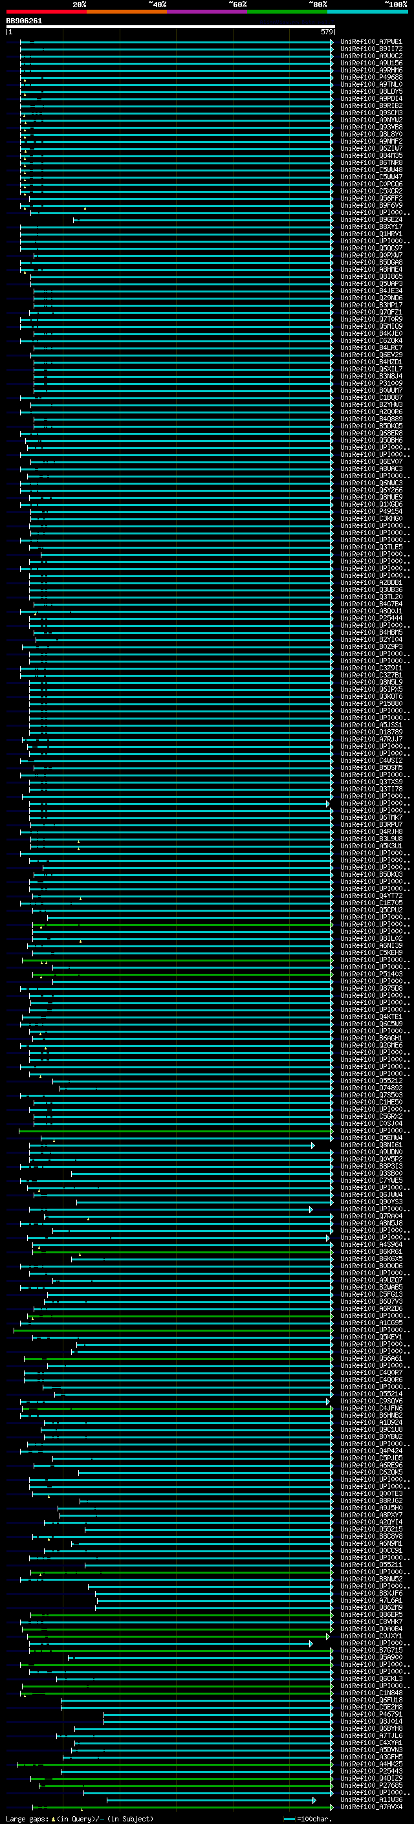Open hit UniRef100_A7PWE1
This screenshot has width=414, height=1824.
click(x=371, y=42)
